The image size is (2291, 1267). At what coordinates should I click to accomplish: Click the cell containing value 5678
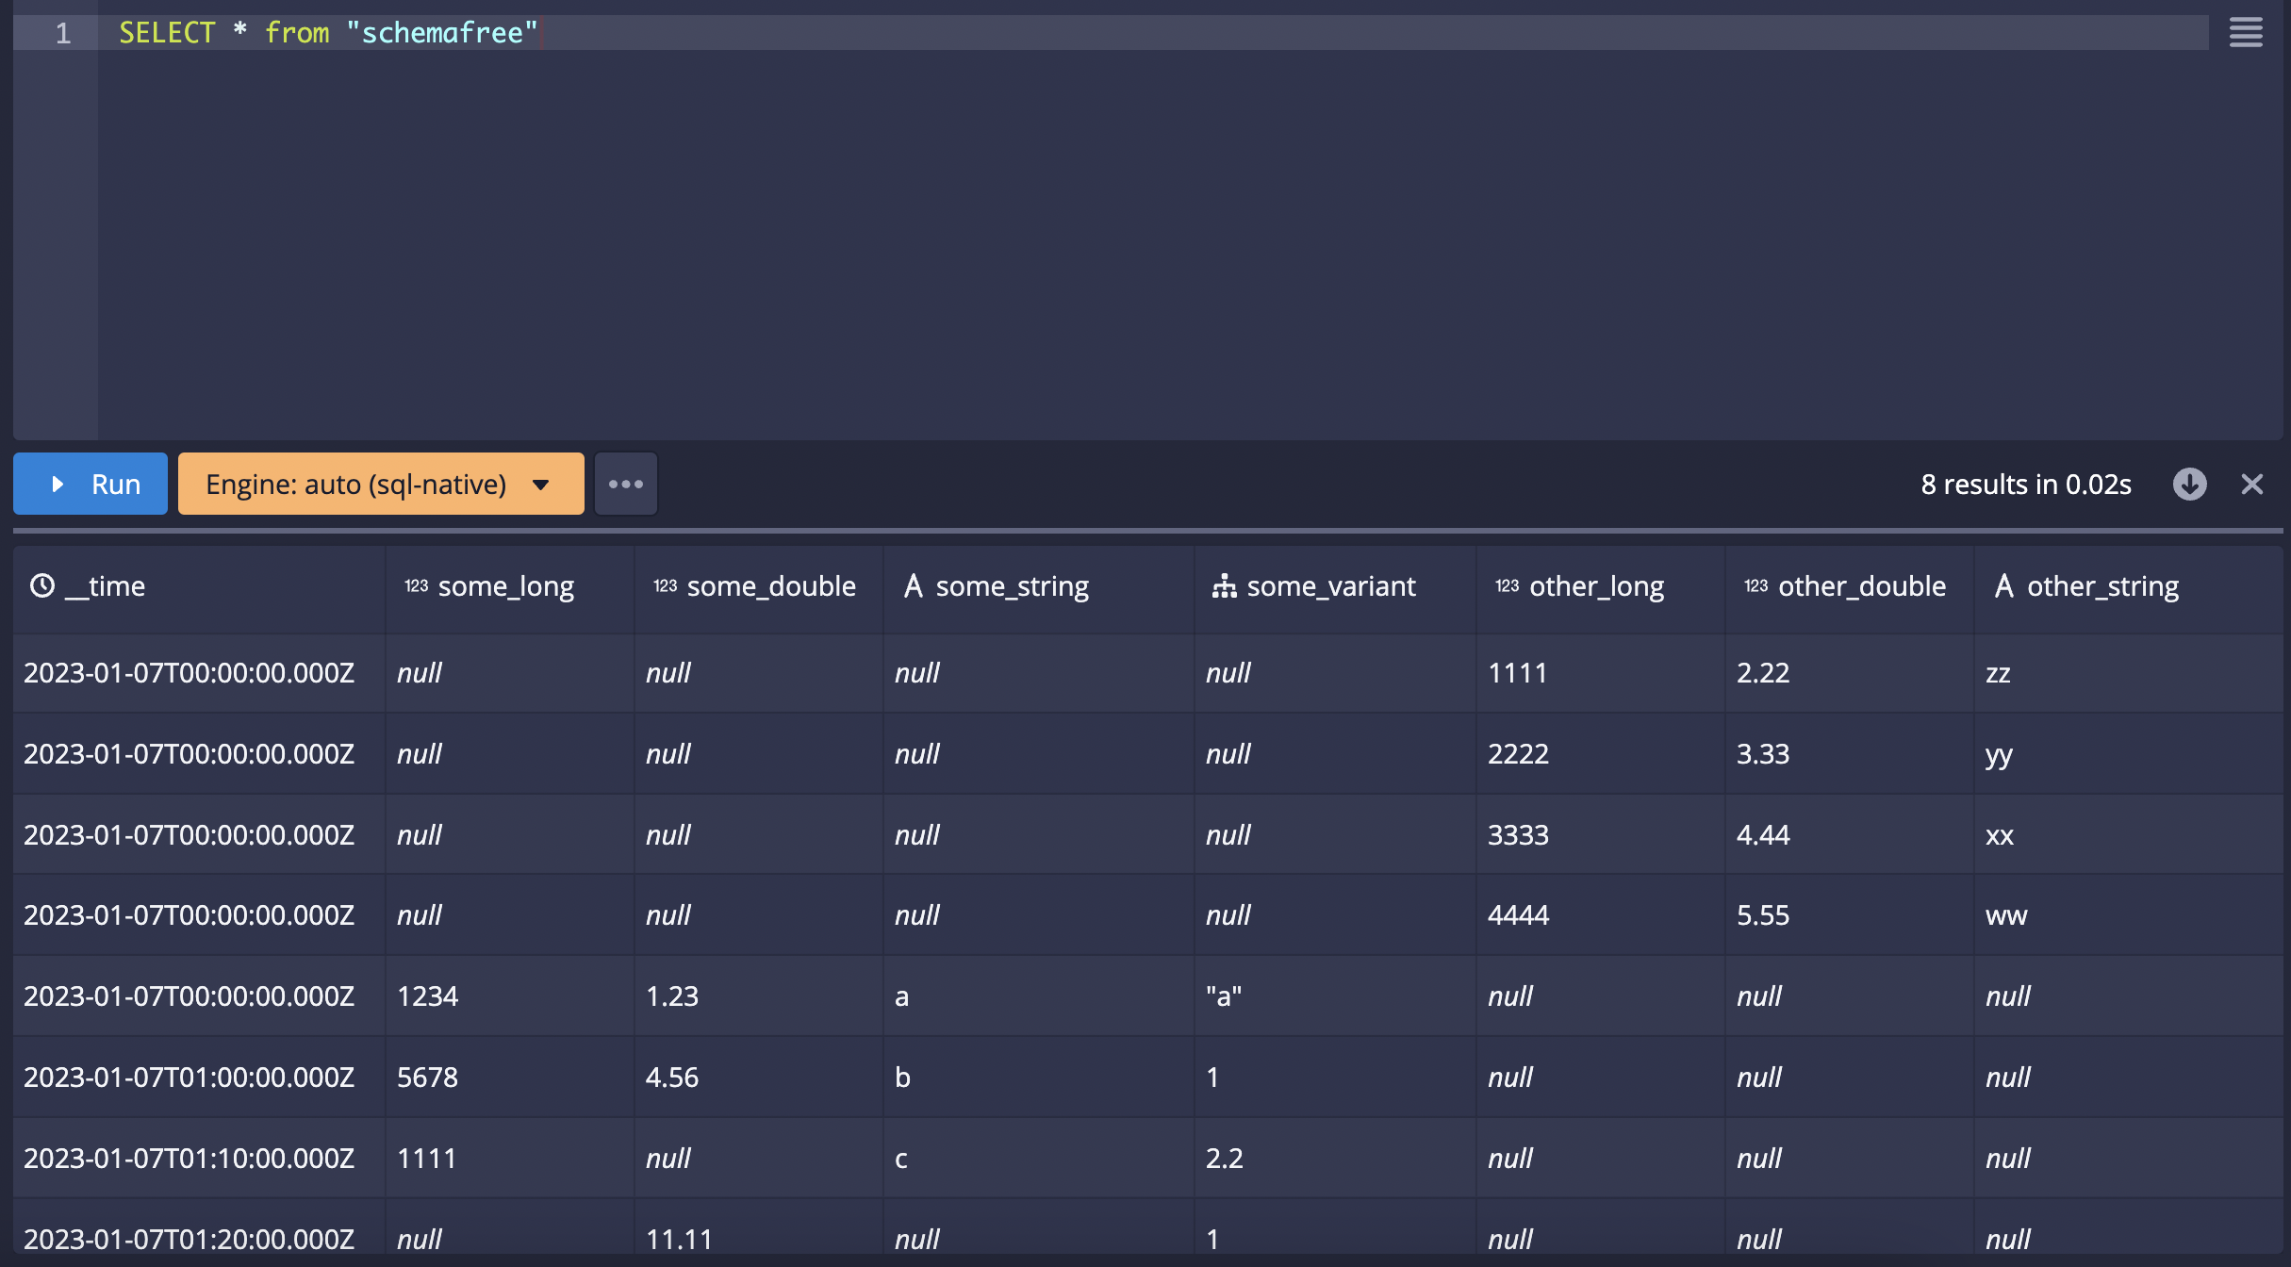click(x=427, y=1078)
